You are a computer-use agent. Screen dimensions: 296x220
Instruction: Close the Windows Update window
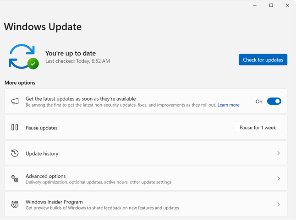pyautogui.click(x=287, y=5)
